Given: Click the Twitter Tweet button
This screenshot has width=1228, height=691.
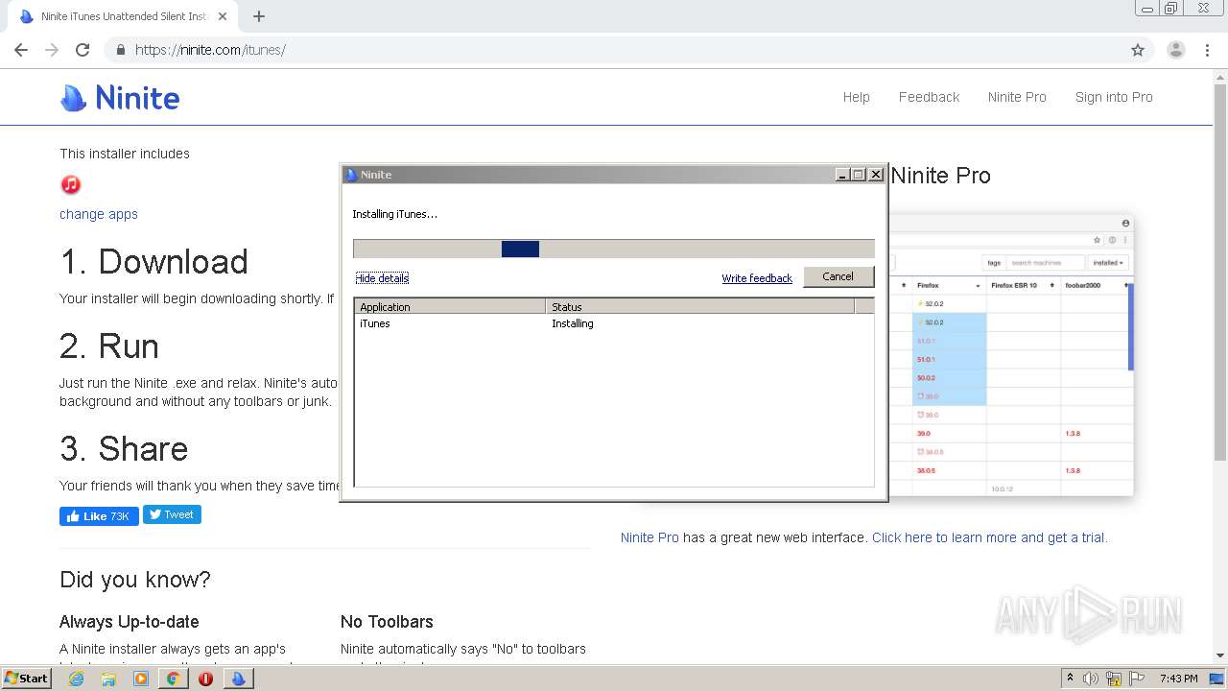Looking at the screenshot, I should [172, 514].
